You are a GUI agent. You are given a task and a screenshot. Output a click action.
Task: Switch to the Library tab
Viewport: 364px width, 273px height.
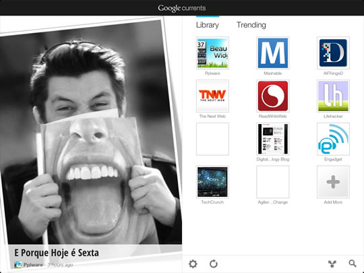(208, 25)
